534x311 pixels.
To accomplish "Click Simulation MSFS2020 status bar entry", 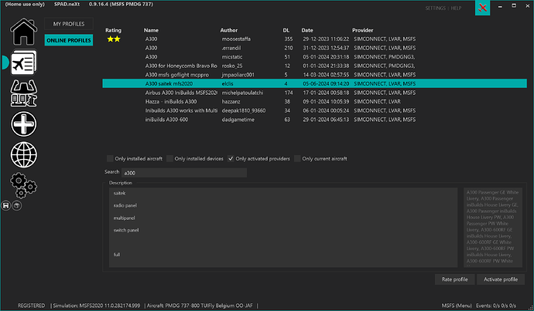I will click(x=97, y=306).
